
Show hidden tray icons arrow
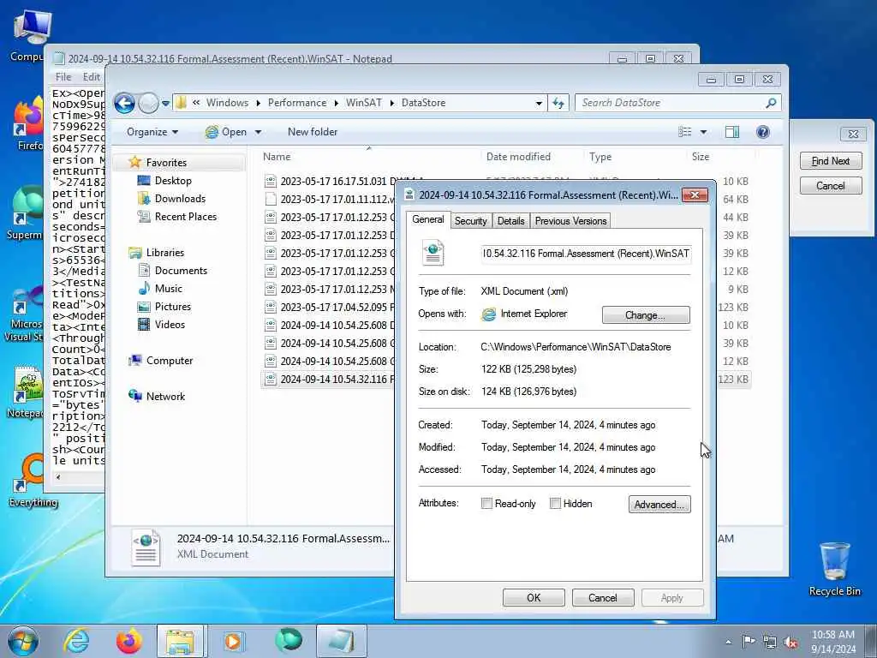(728, 643)
